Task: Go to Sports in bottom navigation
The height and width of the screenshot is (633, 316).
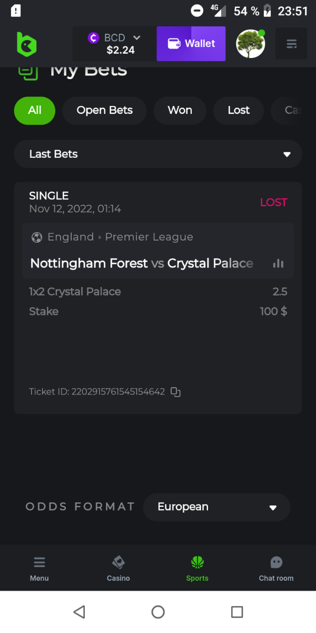Action: [x=197, y=569]
